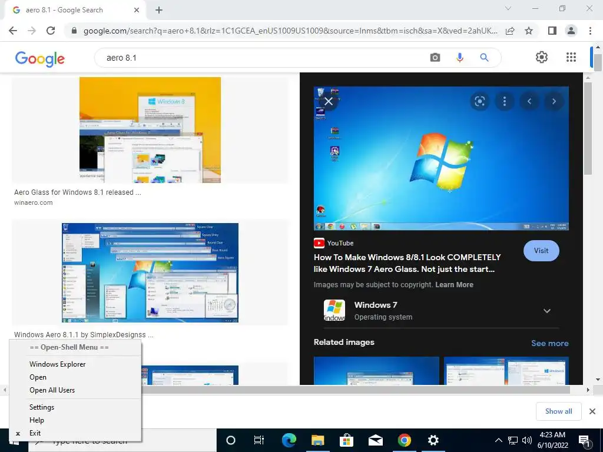Go back with the browser back arrow

coord(13,31)
